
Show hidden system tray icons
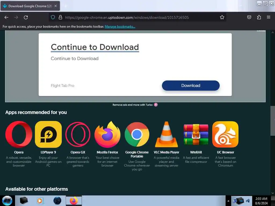tap(228, 201)
